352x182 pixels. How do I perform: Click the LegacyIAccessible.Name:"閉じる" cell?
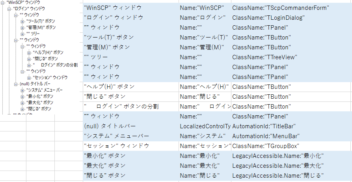[292, 175]
